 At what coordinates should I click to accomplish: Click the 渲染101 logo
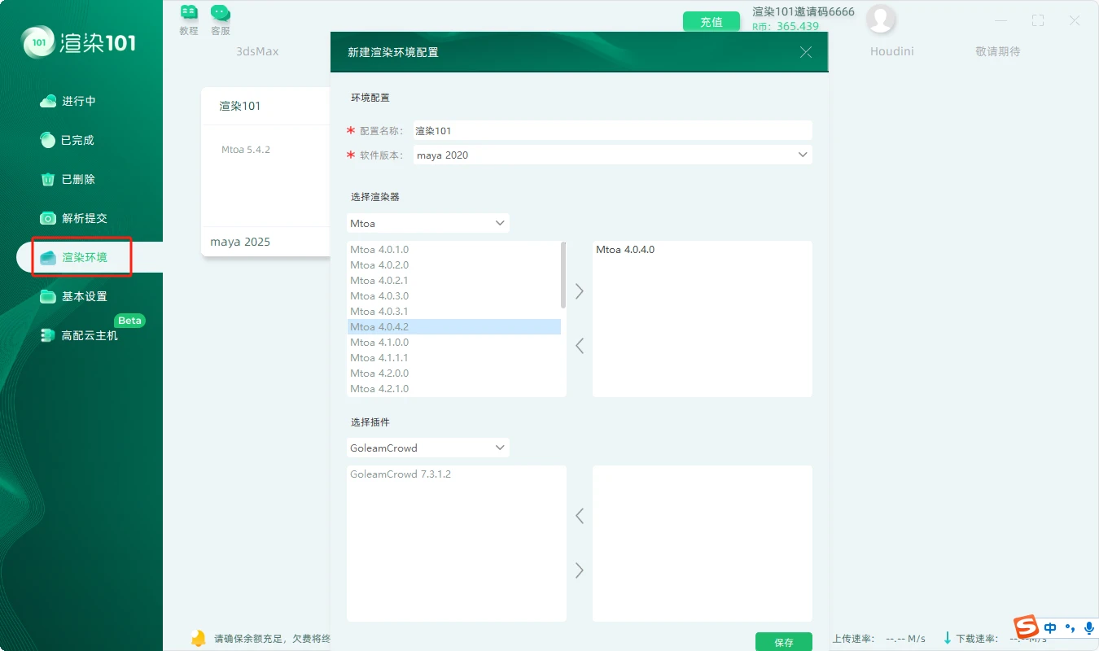[x=79, y=42]
